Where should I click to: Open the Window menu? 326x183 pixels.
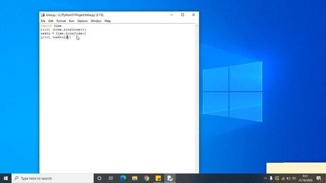pos(96,21)
